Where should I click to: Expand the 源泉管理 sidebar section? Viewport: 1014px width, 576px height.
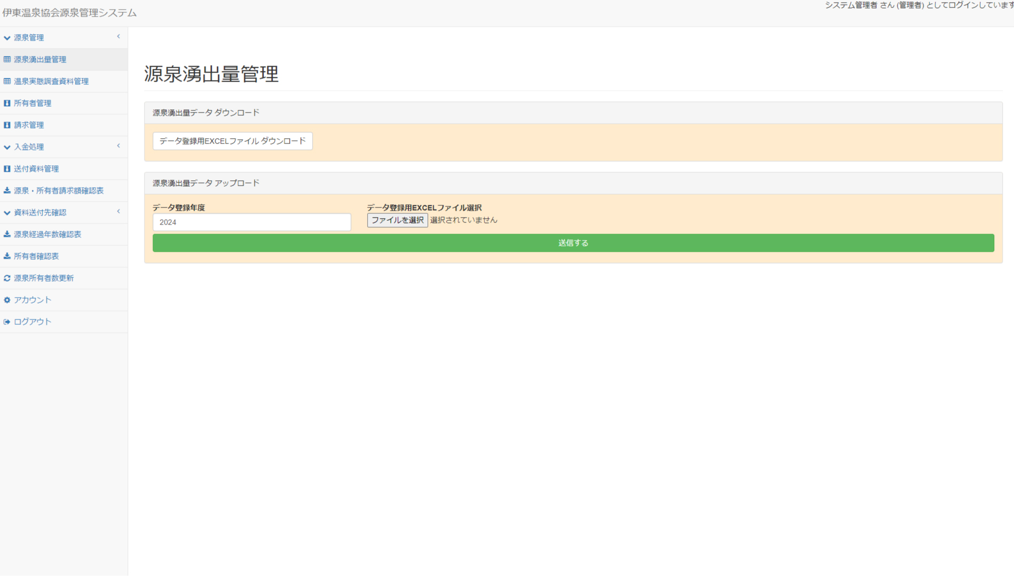click(x=118, y=36)
